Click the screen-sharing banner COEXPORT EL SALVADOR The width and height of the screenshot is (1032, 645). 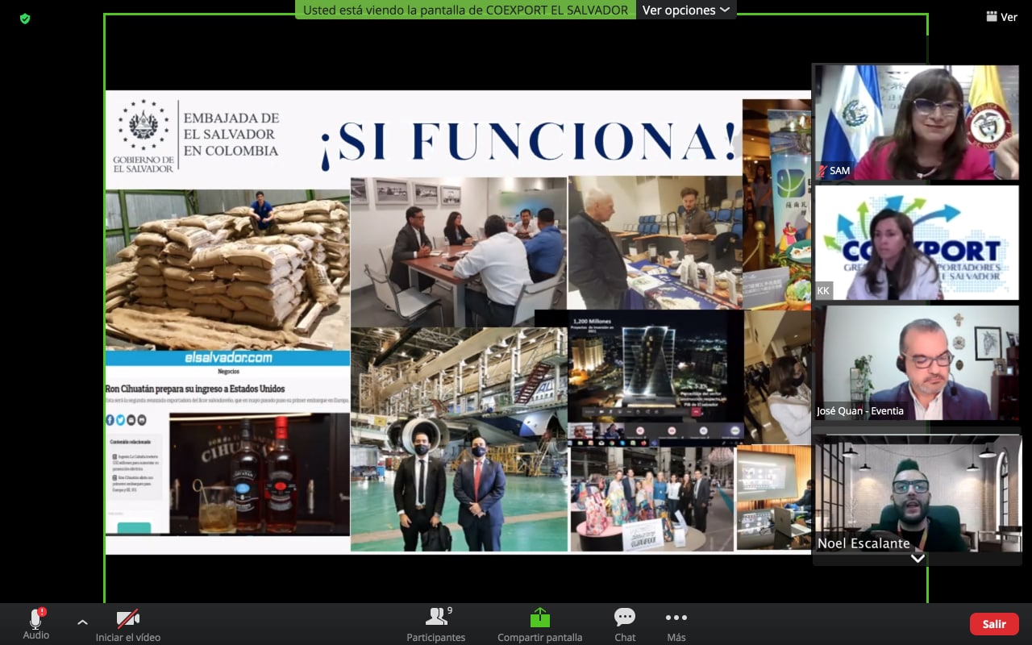[466, 10]
